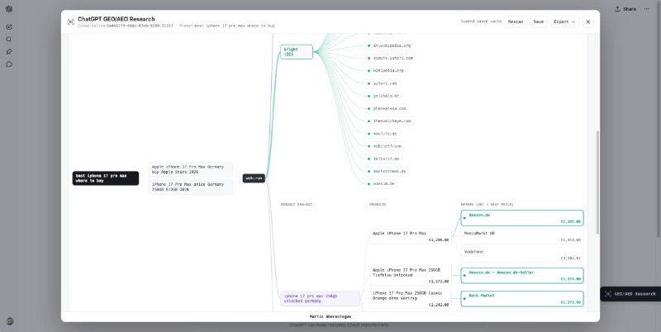The height and width of the screenshot is (332, 661).
Task: Open search from the left sidebar magnifier
Action: (9, 39)
